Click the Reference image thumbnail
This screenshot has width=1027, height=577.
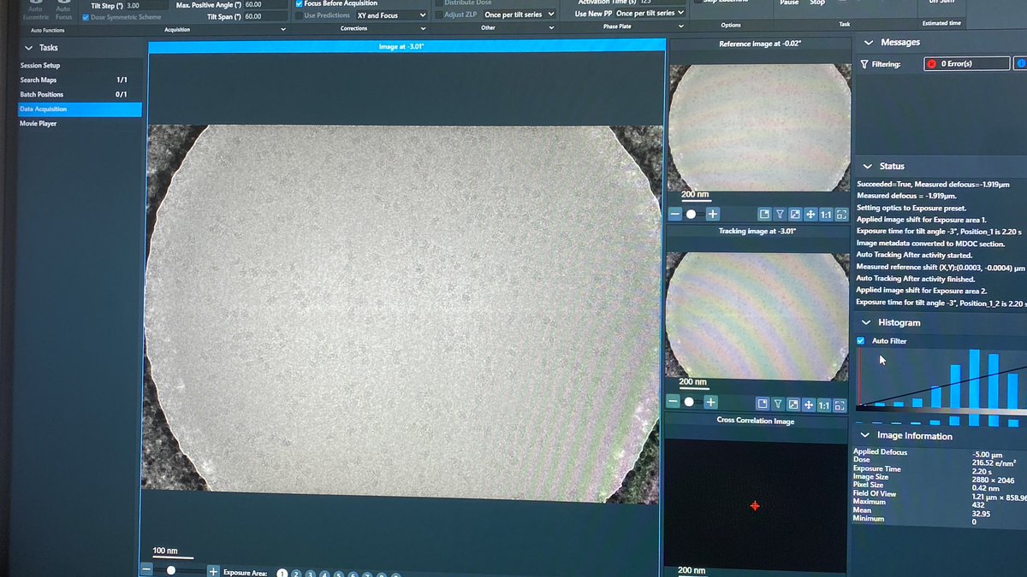coord(759,126)
